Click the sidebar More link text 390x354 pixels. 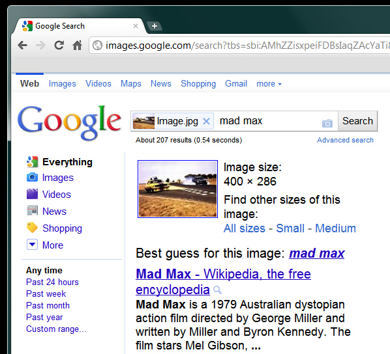[x=53, y=245]
